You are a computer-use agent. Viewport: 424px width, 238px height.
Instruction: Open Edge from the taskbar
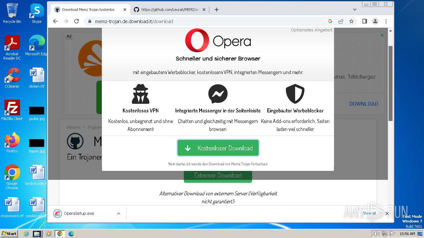(71, 234)
